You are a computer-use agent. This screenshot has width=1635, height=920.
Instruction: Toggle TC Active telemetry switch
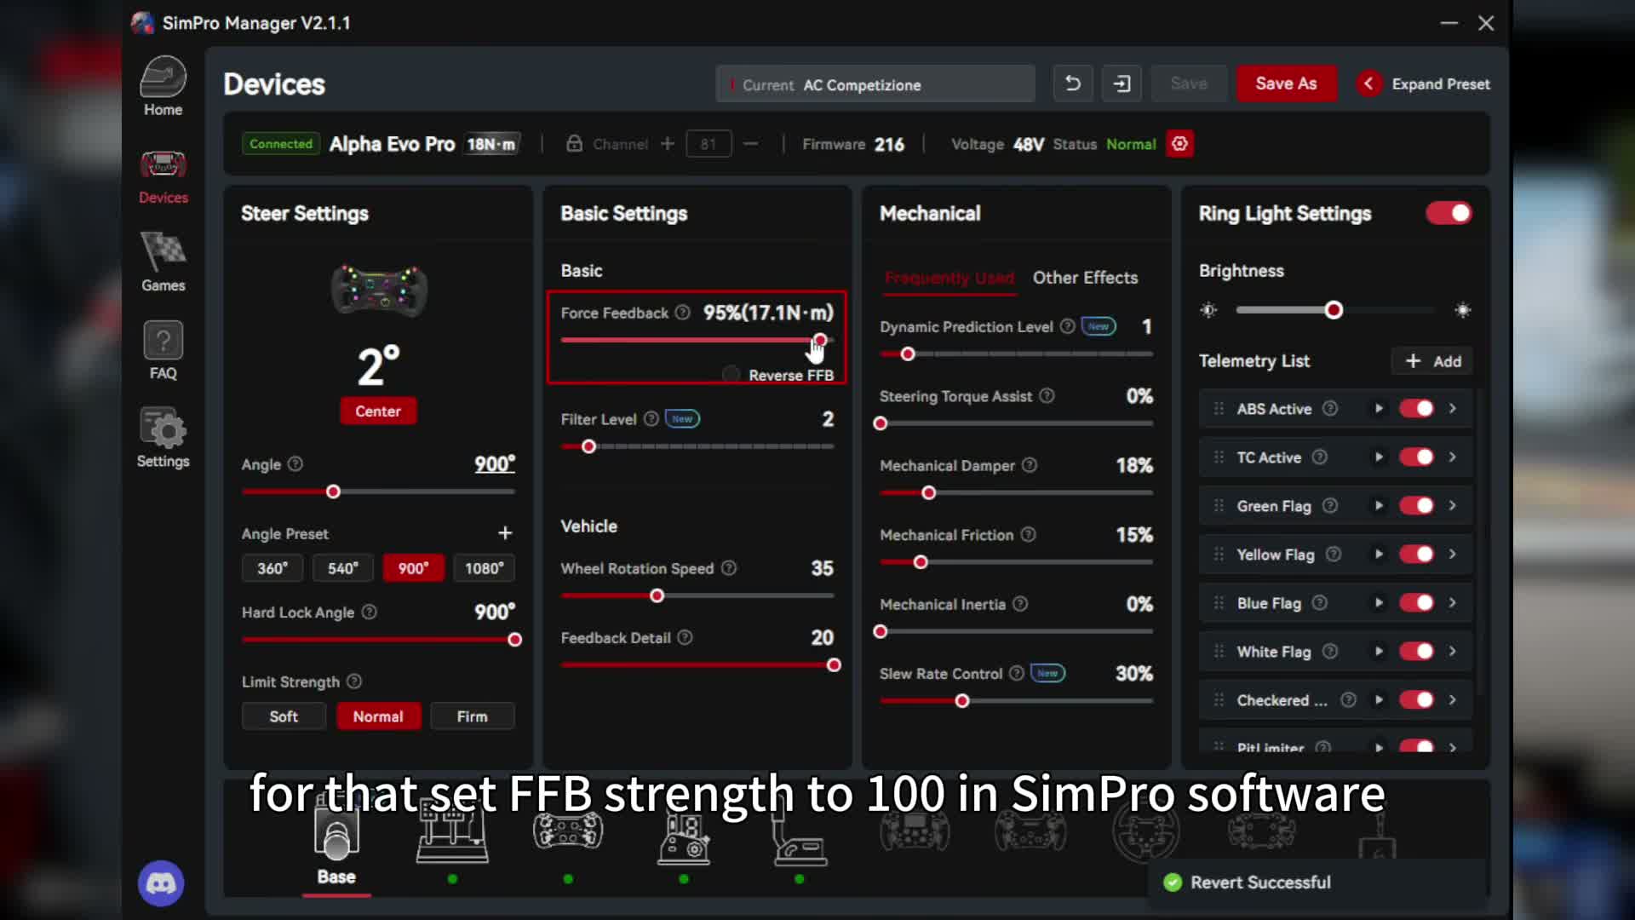(x=1416, y=457)
